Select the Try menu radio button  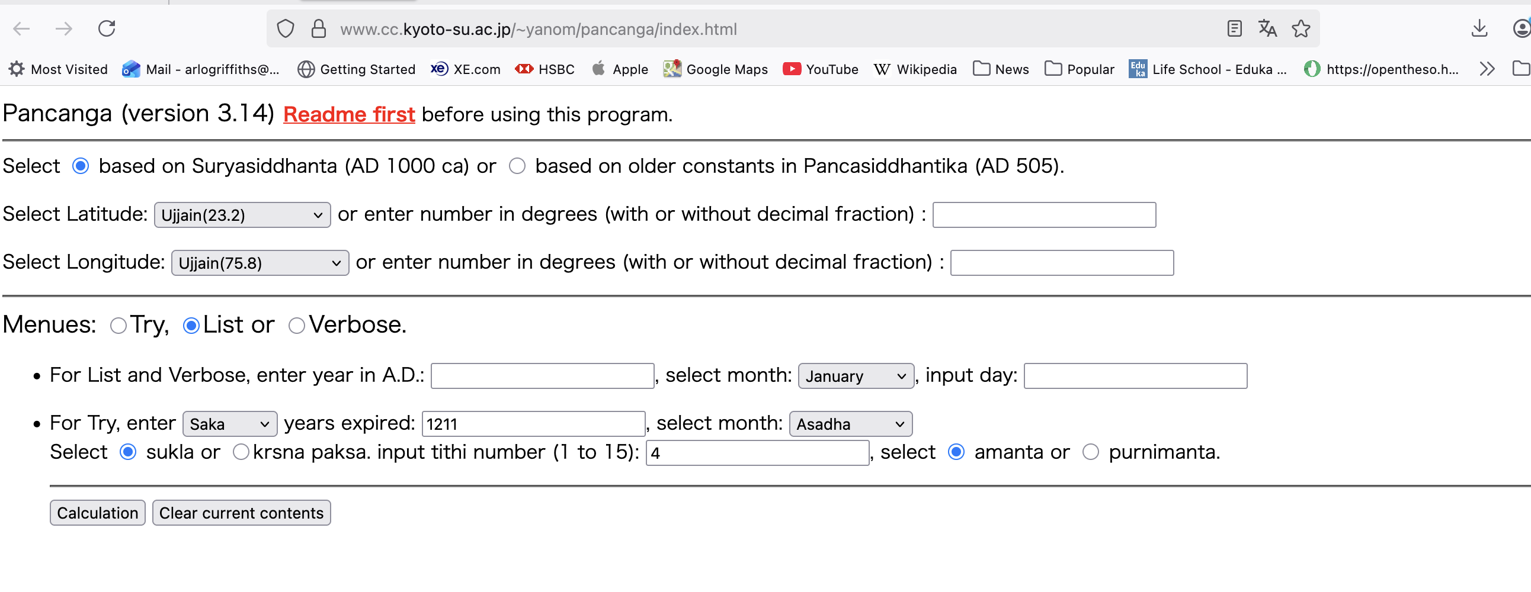click(118, 326)
